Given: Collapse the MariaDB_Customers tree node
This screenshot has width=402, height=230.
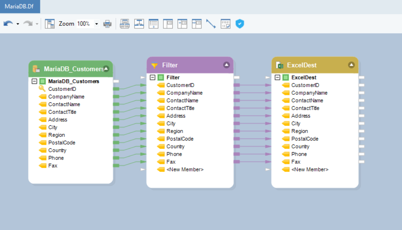Looking at the screenshot, I should (34, 81).
